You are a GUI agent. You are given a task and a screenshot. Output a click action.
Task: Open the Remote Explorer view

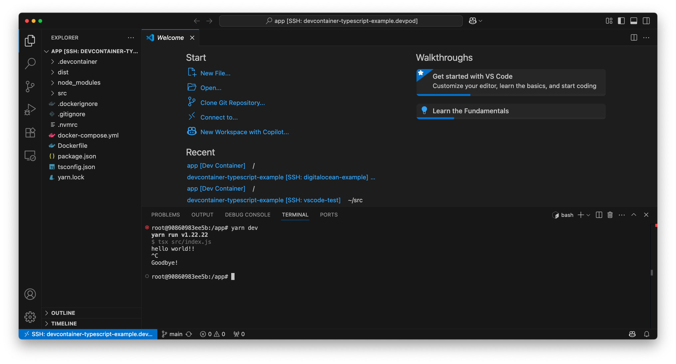click(30, 156)
